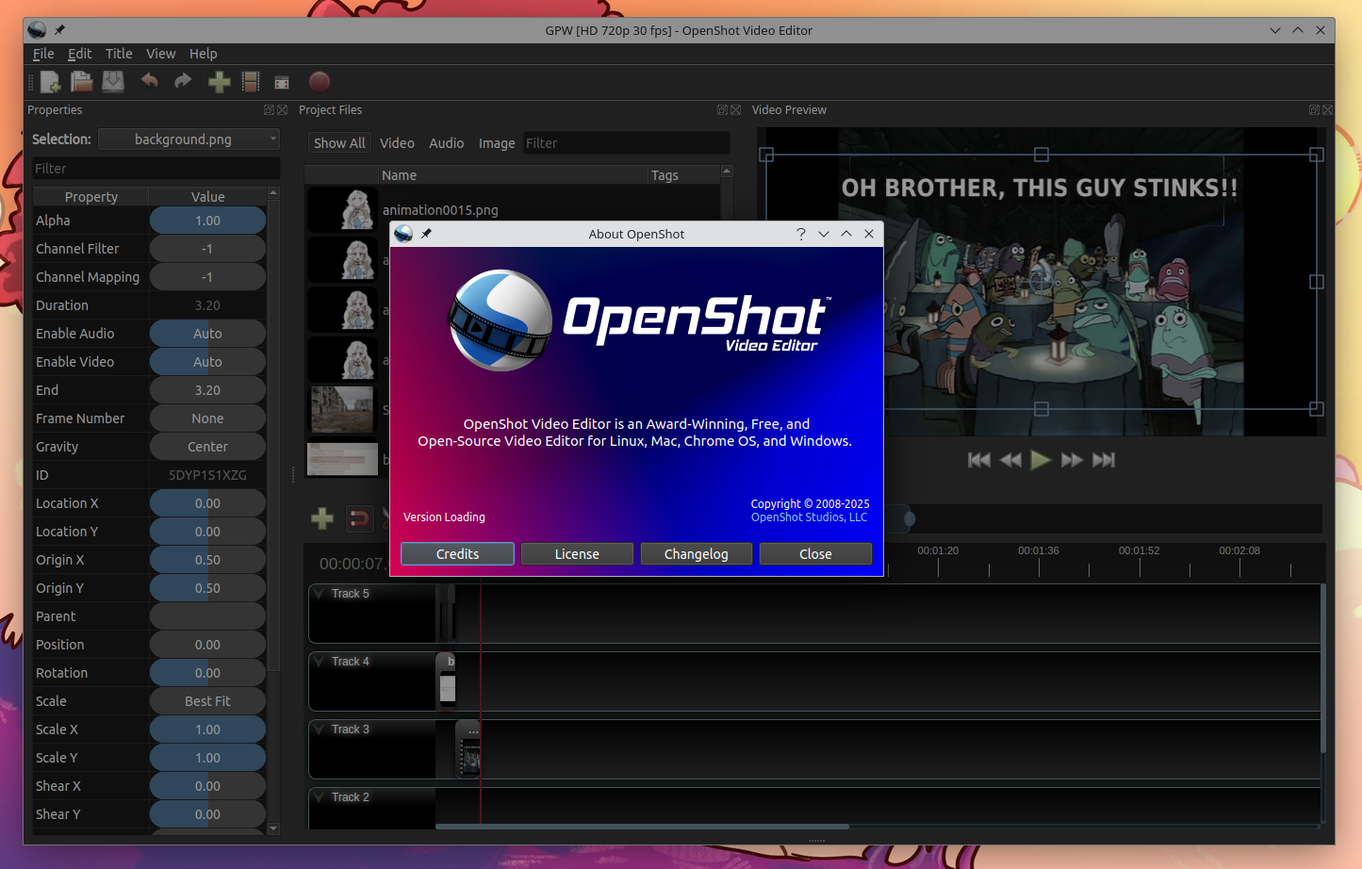Open the View menu

point(160,54)
